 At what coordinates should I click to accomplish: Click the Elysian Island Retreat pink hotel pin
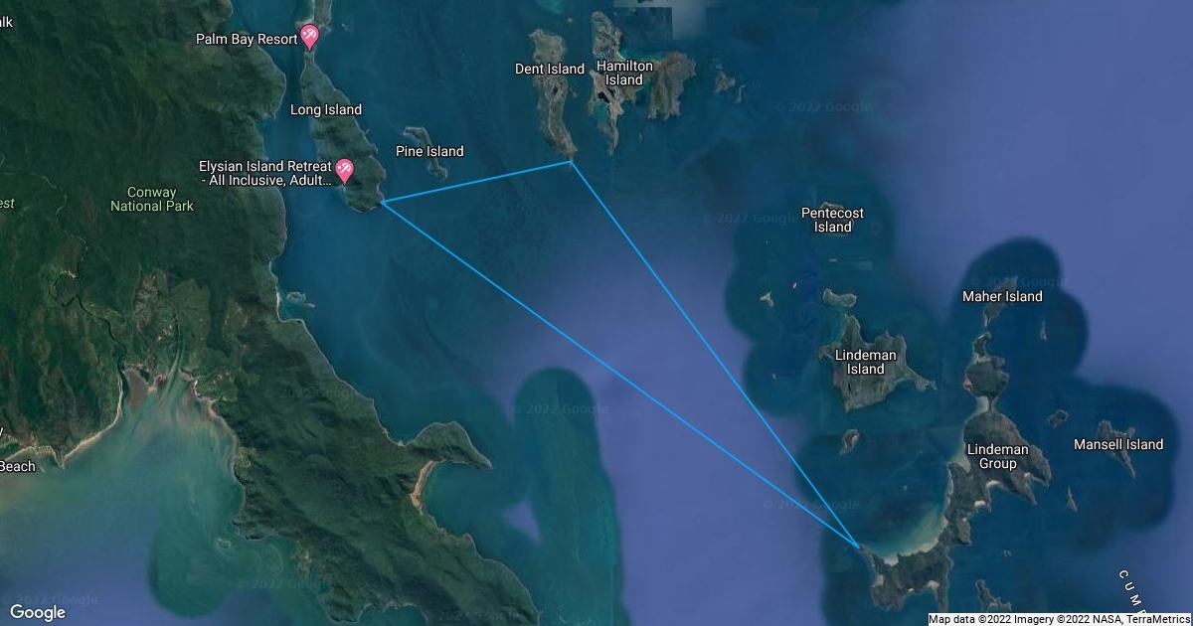coord(344,171)
